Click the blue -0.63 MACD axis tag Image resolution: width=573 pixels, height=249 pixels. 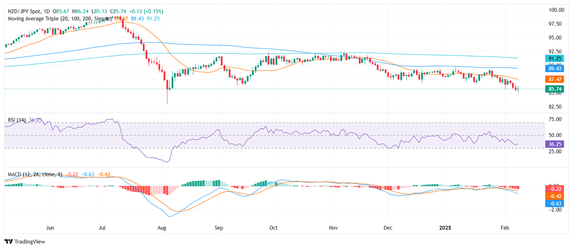[x=554, y=203]
